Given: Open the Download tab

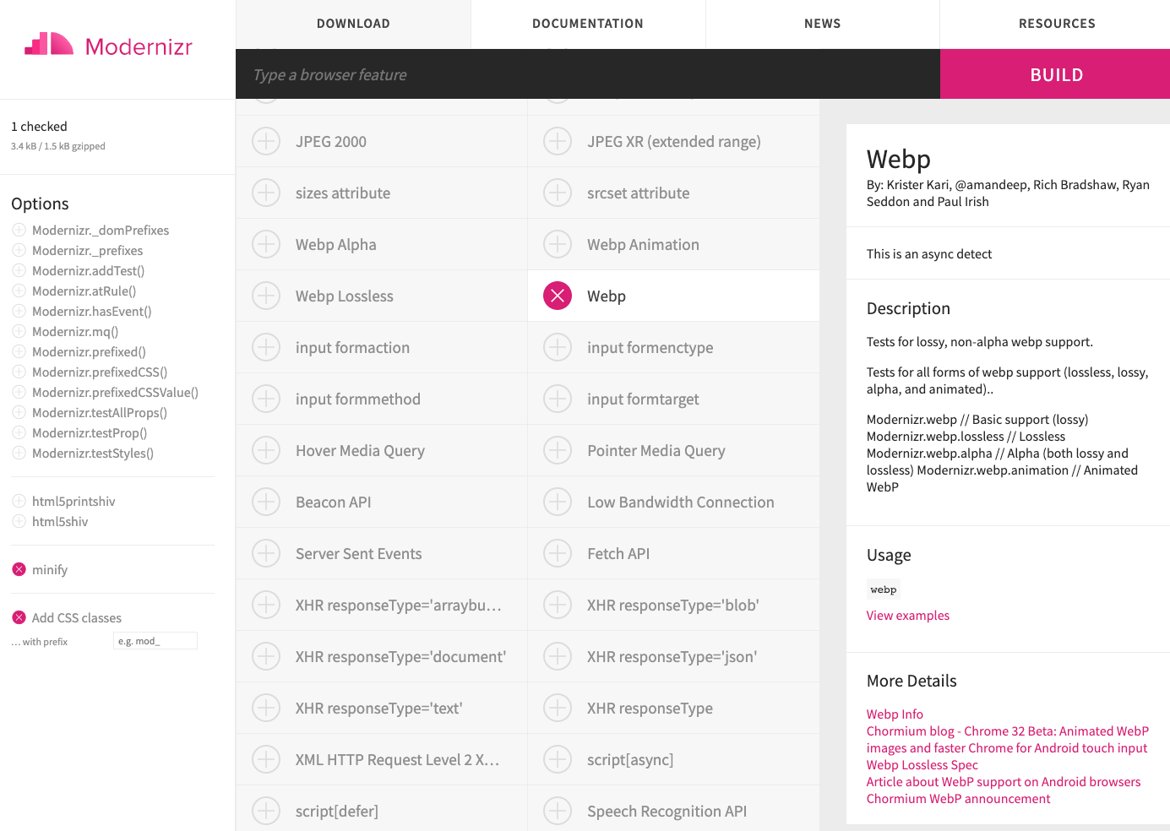Looking at the screenshot, I should (353, 24).
